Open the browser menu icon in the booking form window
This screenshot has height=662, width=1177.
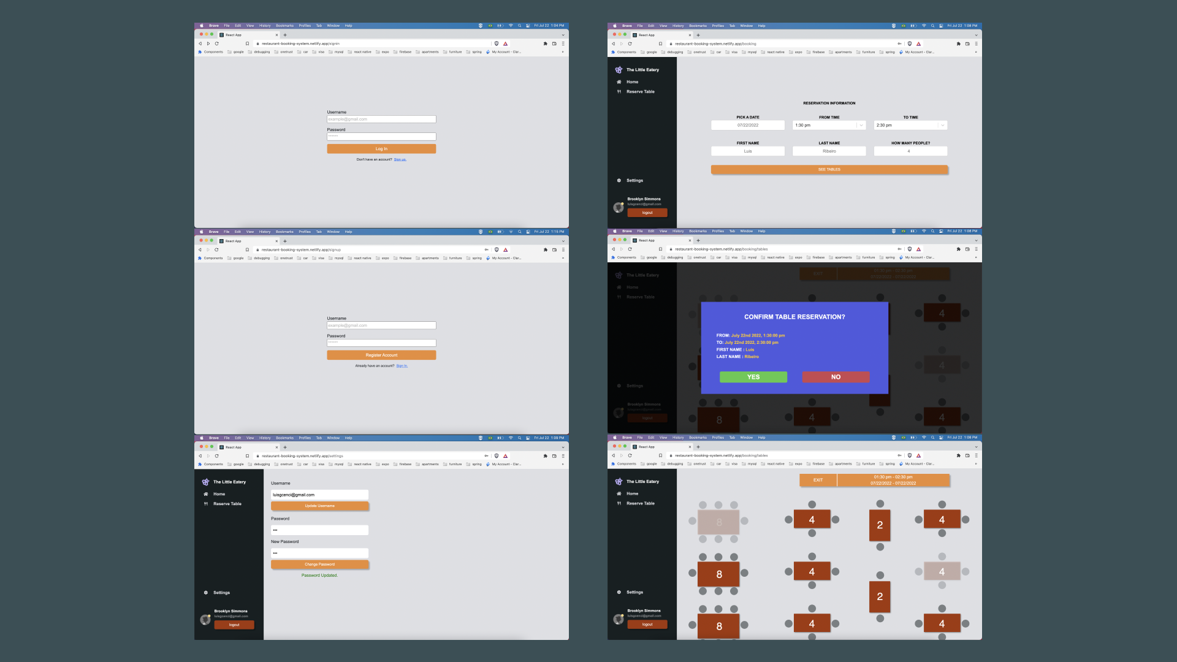(x=976, y=44)
